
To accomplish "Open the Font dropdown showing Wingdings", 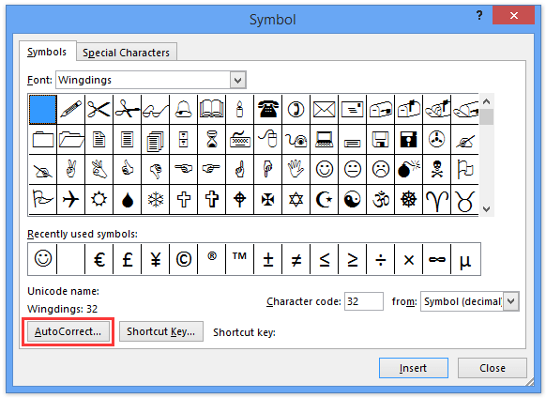I will (x=151, y=80).
